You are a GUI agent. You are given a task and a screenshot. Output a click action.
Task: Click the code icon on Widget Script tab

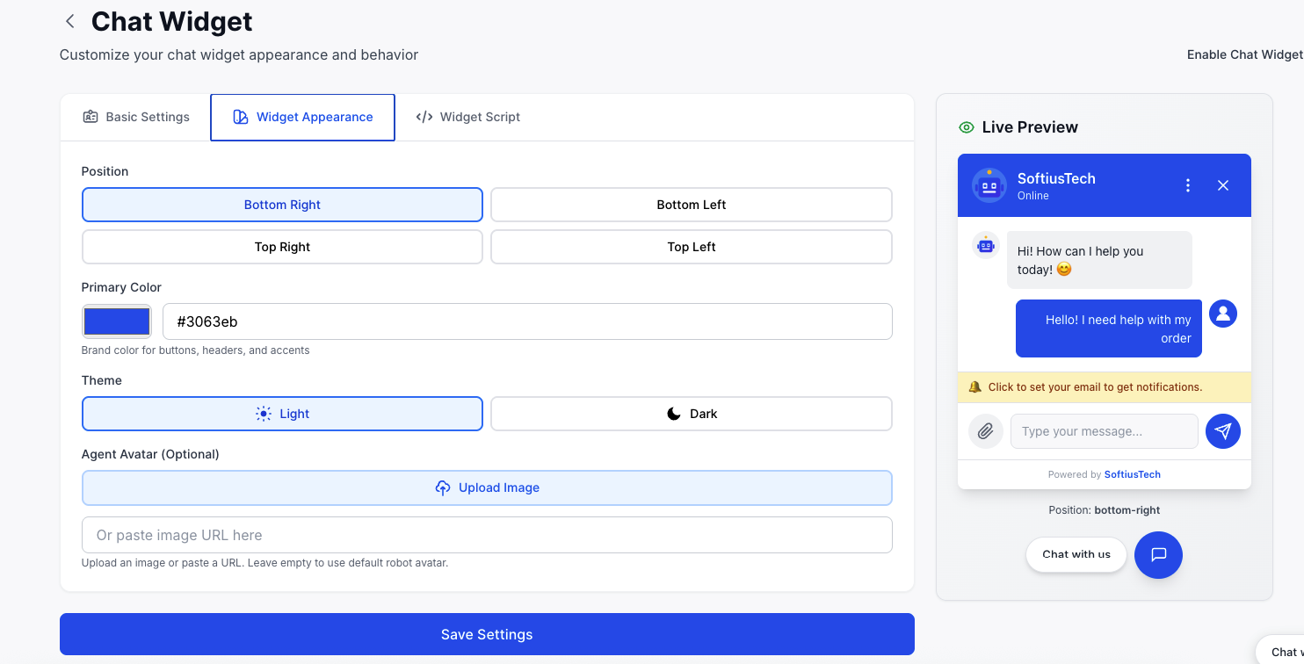point(424,116)
